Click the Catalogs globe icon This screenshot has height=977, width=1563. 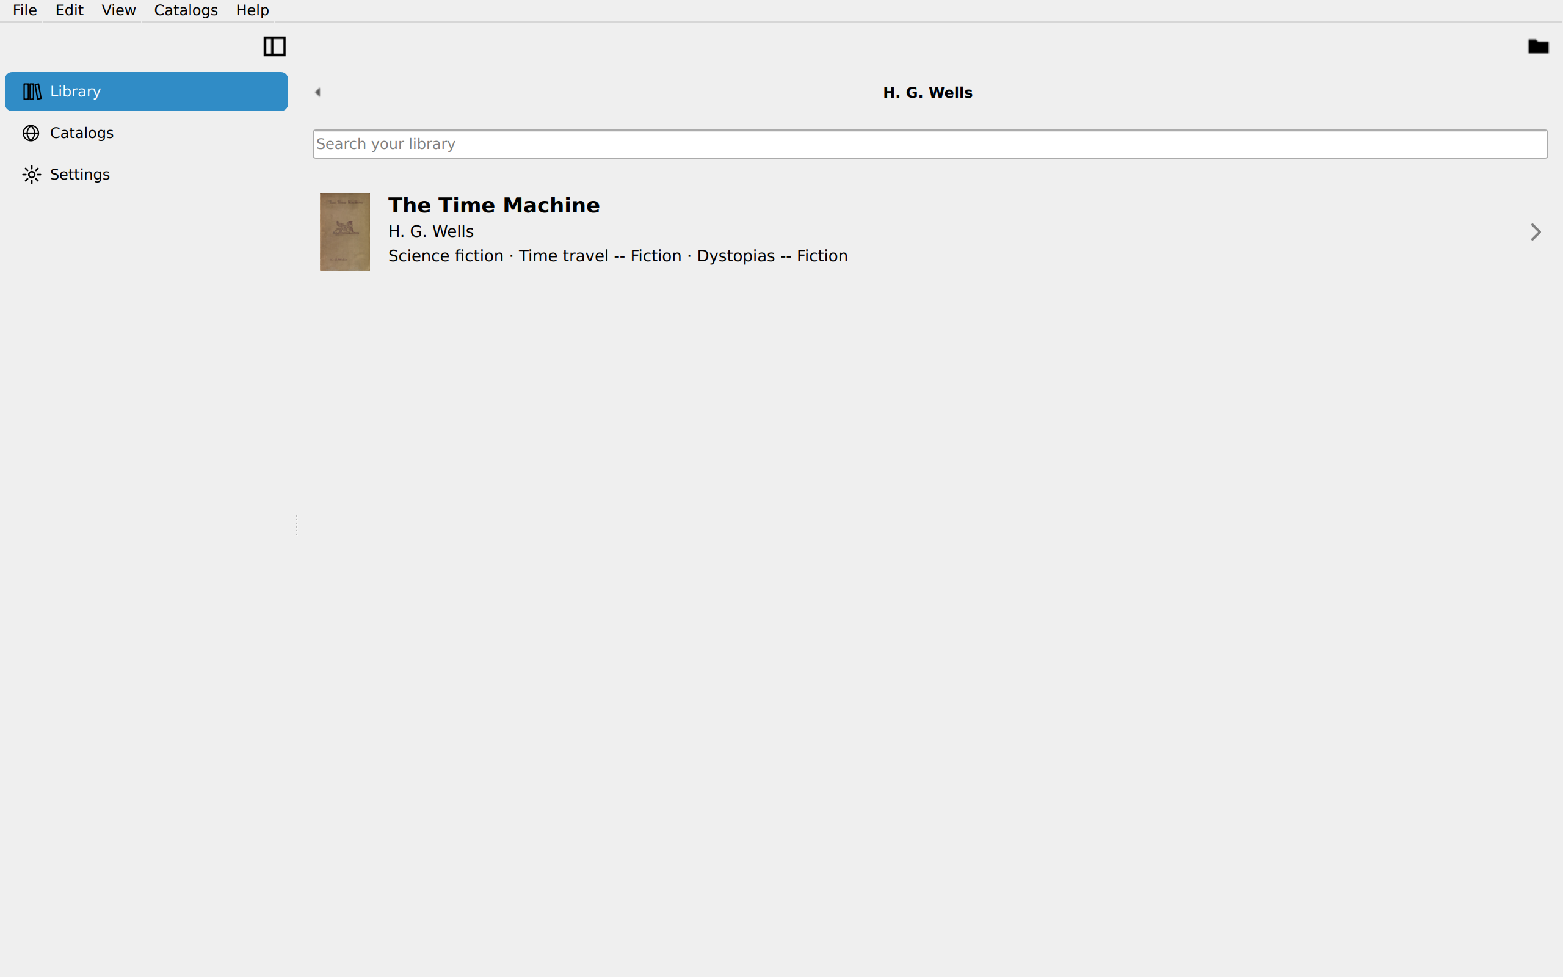(31, 133)
